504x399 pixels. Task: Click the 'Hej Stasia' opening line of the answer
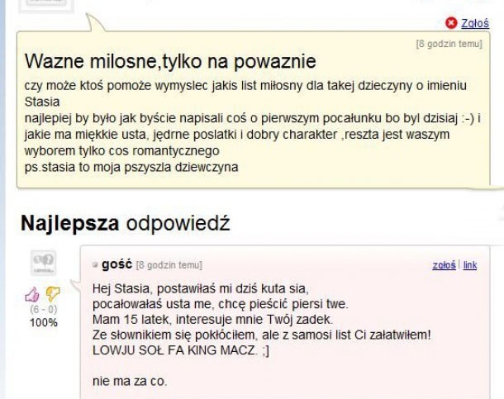(x=201, y=288)
